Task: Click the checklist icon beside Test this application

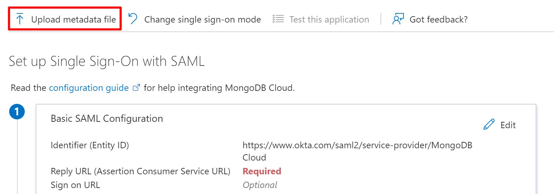Action: coord(278,19)
